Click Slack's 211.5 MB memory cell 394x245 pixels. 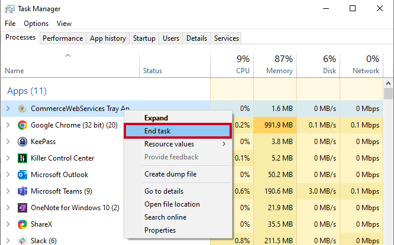point(275,241)
